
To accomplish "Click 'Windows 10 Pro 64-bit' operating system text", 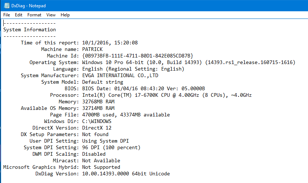I will 113,62.
